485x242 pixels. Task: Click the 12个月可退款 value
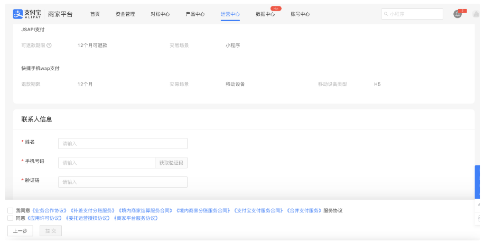pyautogui.click(x=92, y=45)
